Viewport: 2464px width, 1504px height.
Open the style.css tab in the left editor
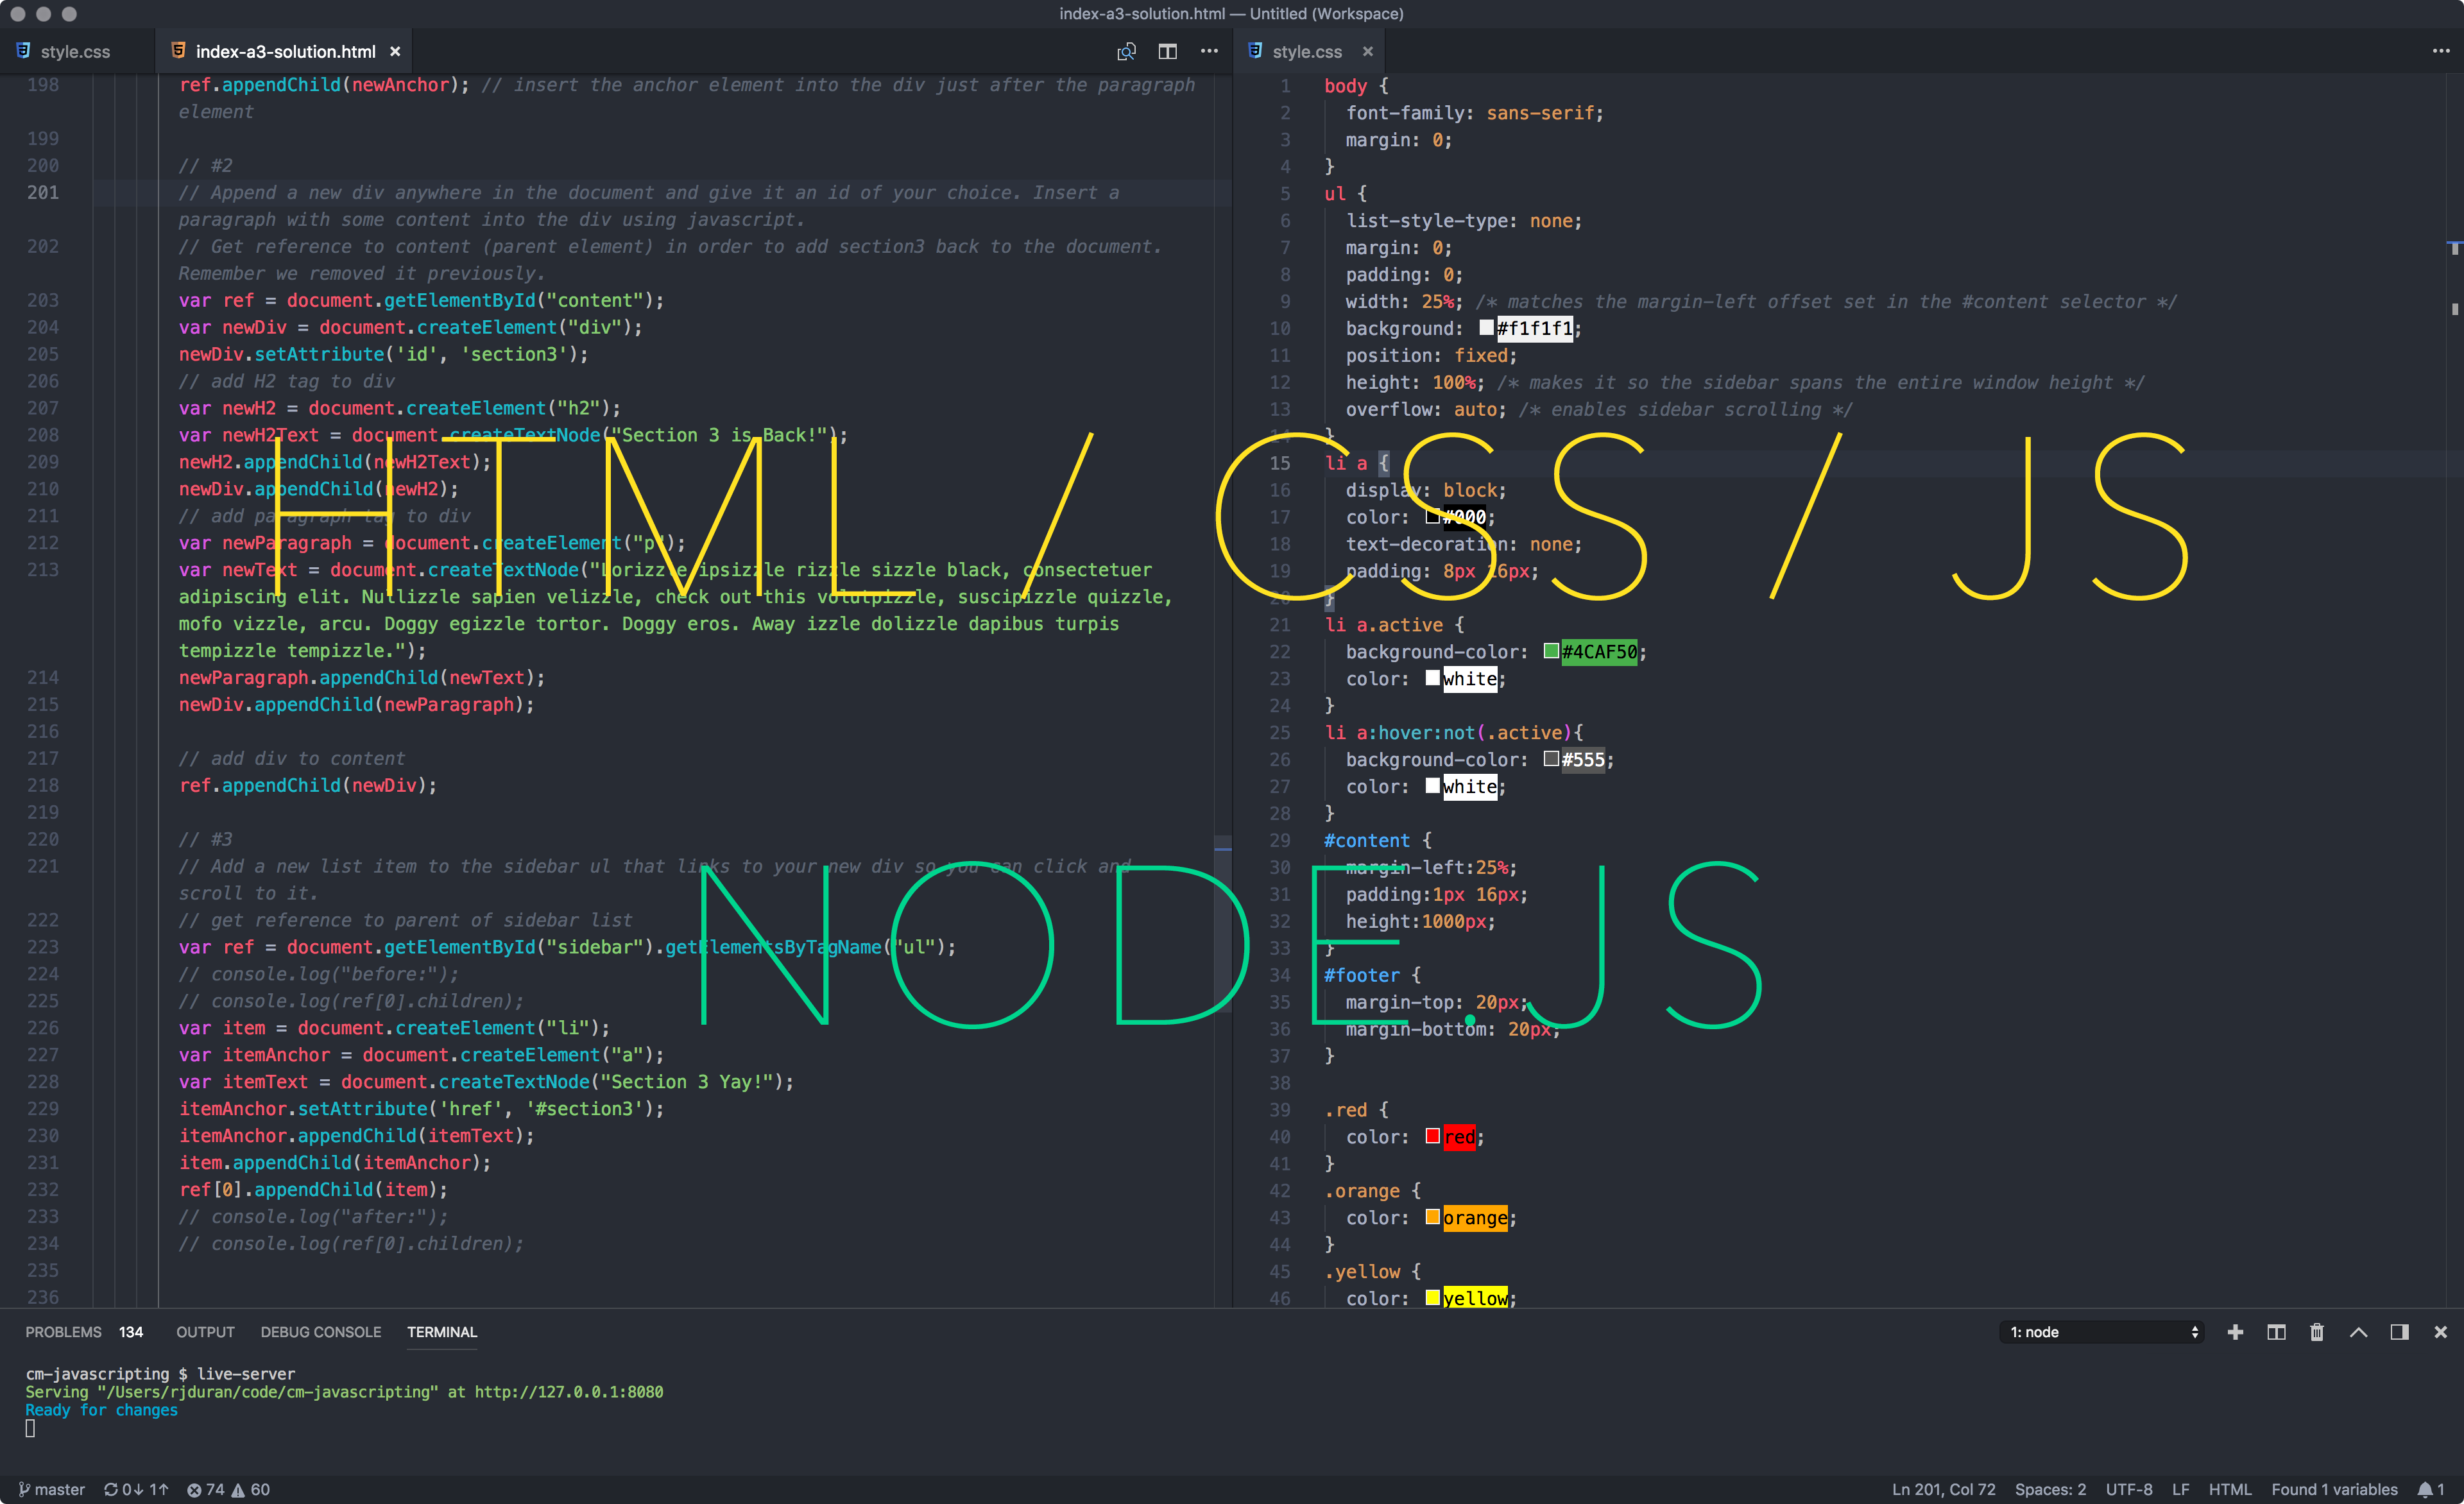74,51
